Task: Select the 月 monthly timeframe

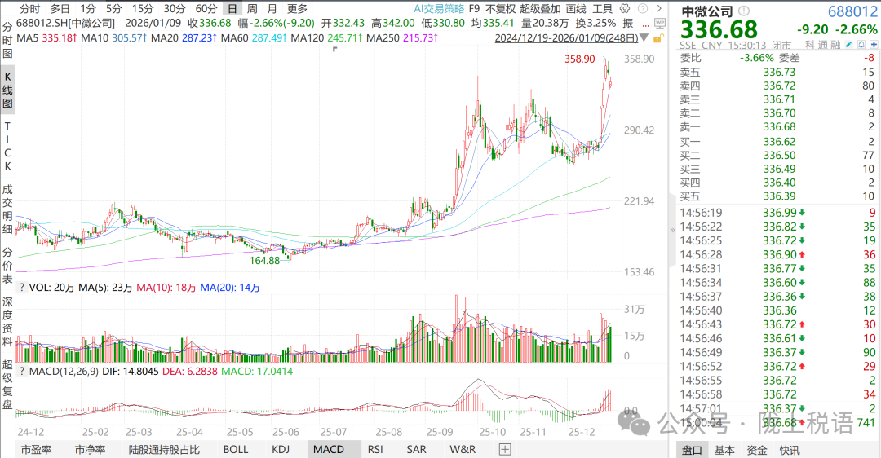Action: [272, 8]
